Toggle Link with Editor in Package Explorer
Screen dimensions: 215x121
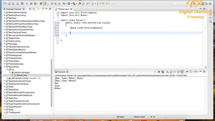point(34,9)
